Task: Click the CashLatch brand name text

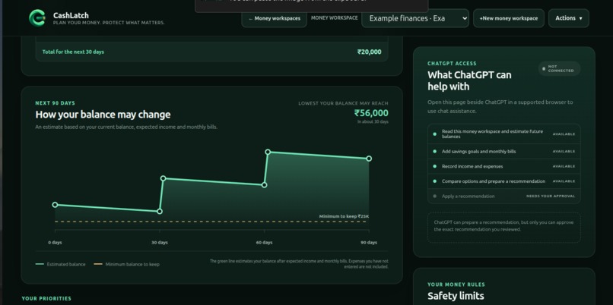Action: point(71,16)
